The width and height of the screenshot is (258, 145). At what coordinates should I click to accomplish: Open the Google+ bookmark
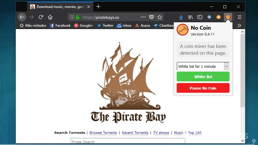click(84, 26)
